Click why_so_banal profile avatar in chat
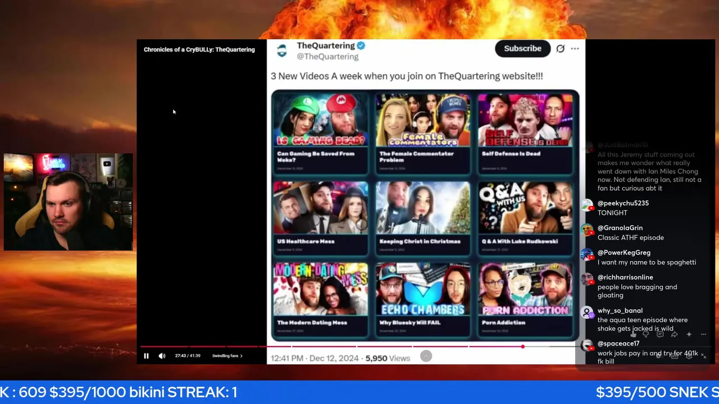Viewport: 719px width, 404px height. (587, 313)
